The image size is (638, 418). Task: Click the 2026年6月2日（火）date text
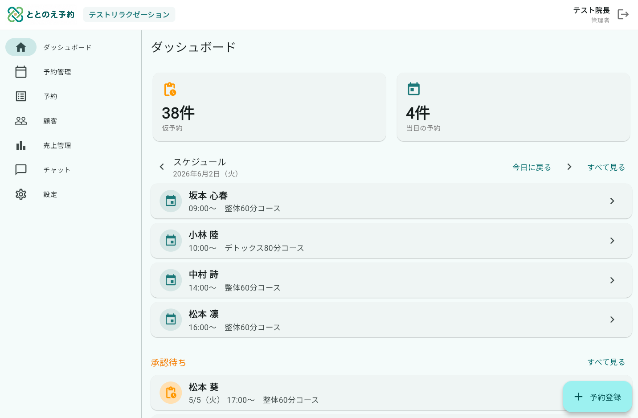tap(207, 174)
